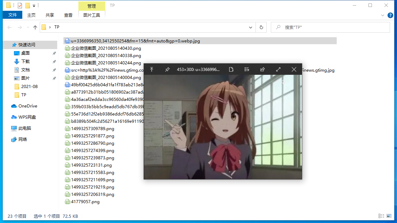Refresh the TP folder view
The image size is (397, 223).
[261, 27]
